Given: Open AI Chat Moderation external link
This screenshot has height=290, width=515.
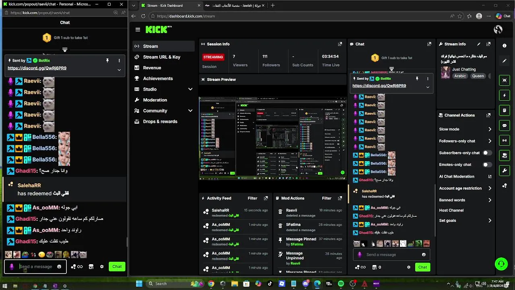Looking at the screenshot, I should [490, 176].
